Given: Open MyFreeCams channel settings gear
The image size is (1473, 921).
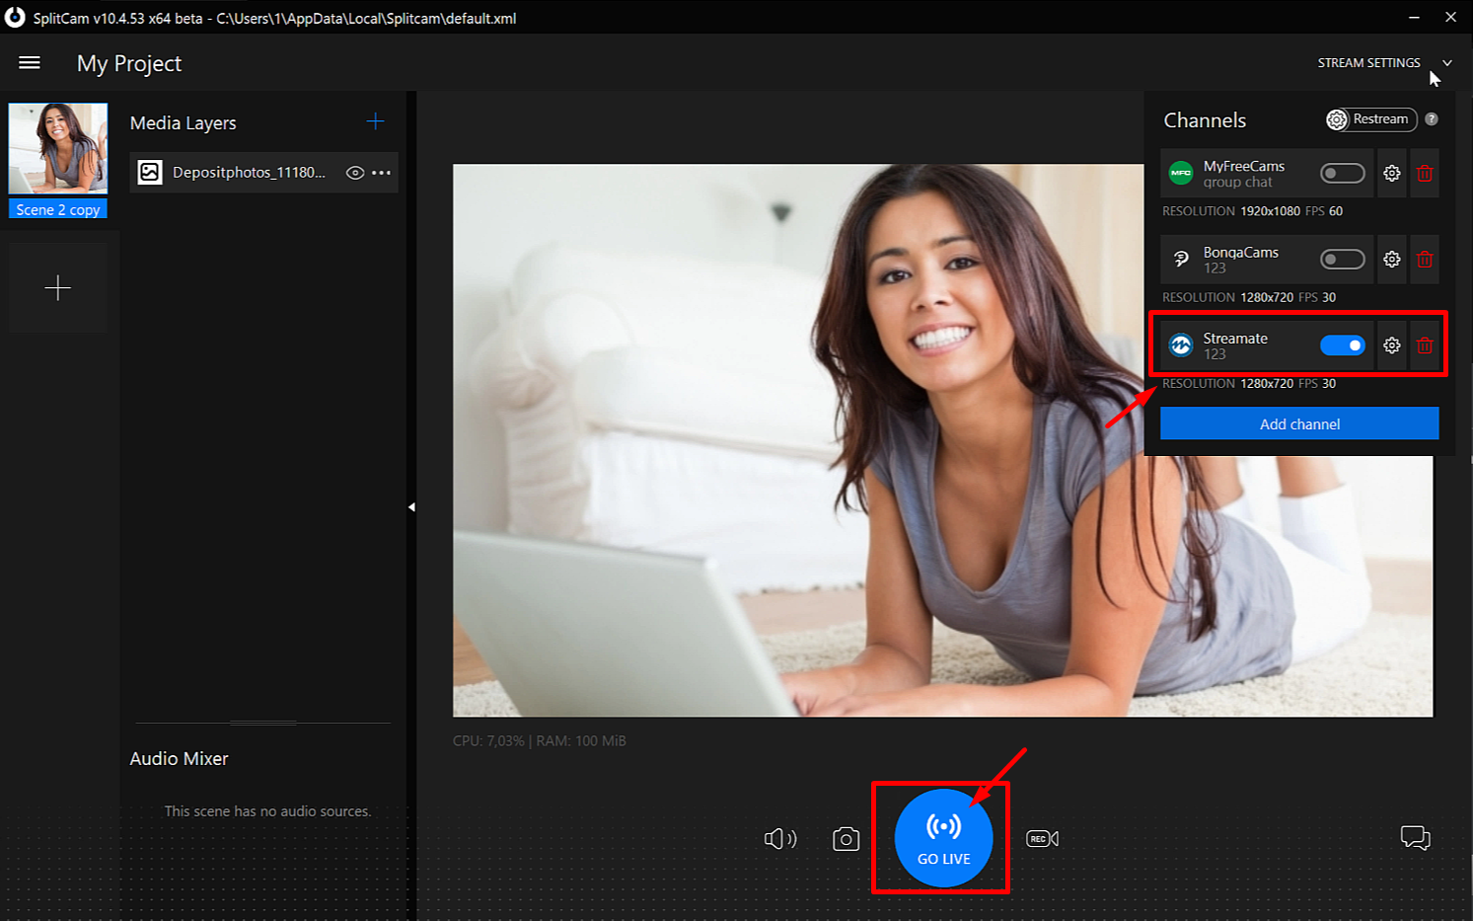Looking at the screenshot, I should click(x=1391, y=174).
